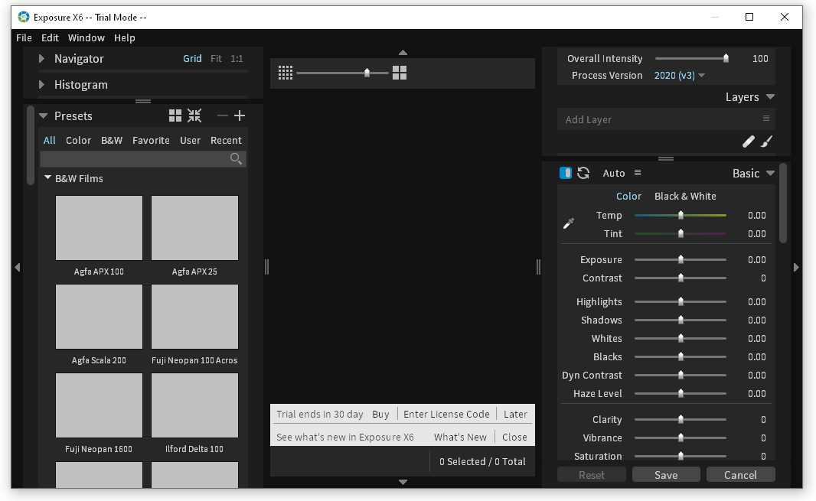Screen dimensions: 816x501
Task: Click the thumbnail size slider handle
Action: [x=367, y=73]
